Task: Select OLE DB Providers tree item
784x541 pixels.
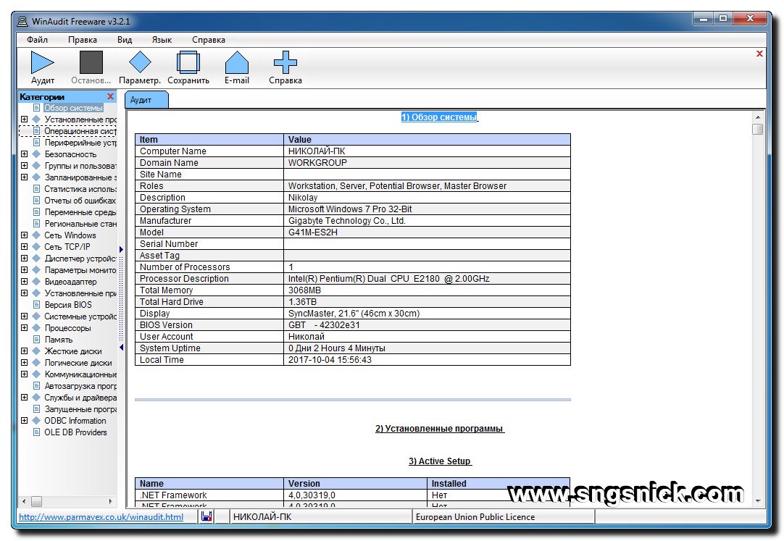Action: tap(75, 432)
